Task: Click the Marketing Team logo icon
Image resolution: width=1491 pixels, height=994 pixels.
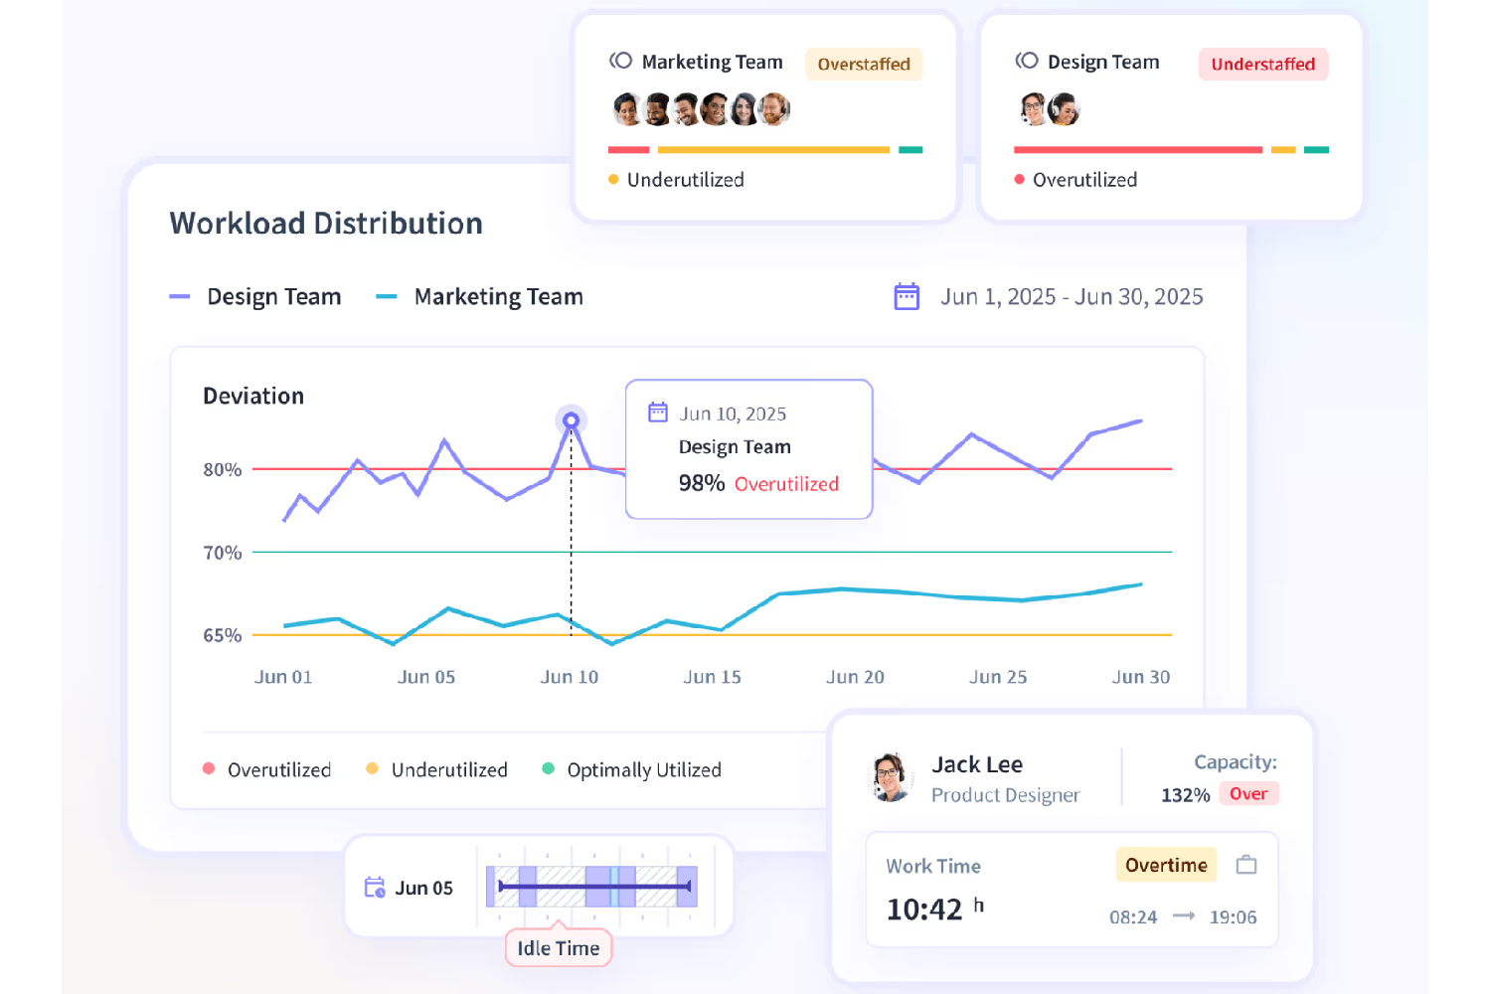Action: tap(620, 61)
